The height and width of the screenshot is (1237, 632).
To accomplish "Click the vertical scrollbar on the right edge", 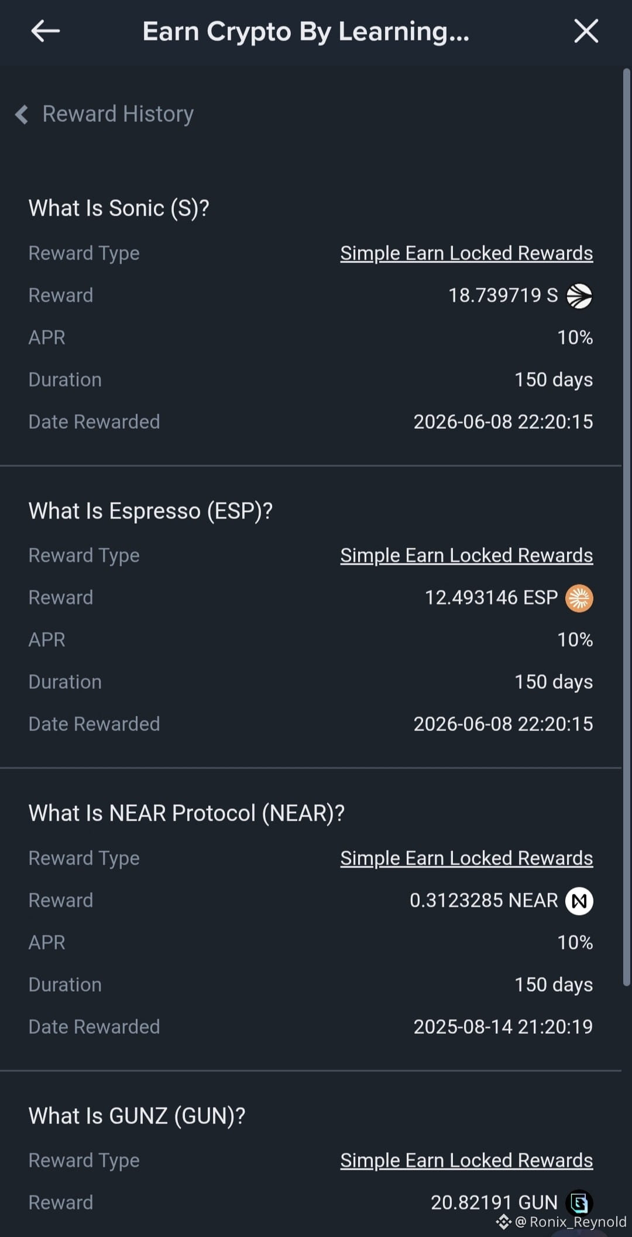I will [x=626, y=527].
